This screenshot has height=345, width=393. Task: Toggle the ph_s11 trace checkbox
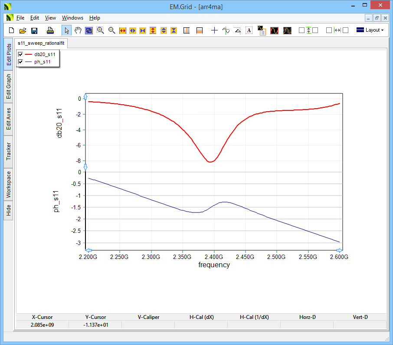(x=20, y=62)
